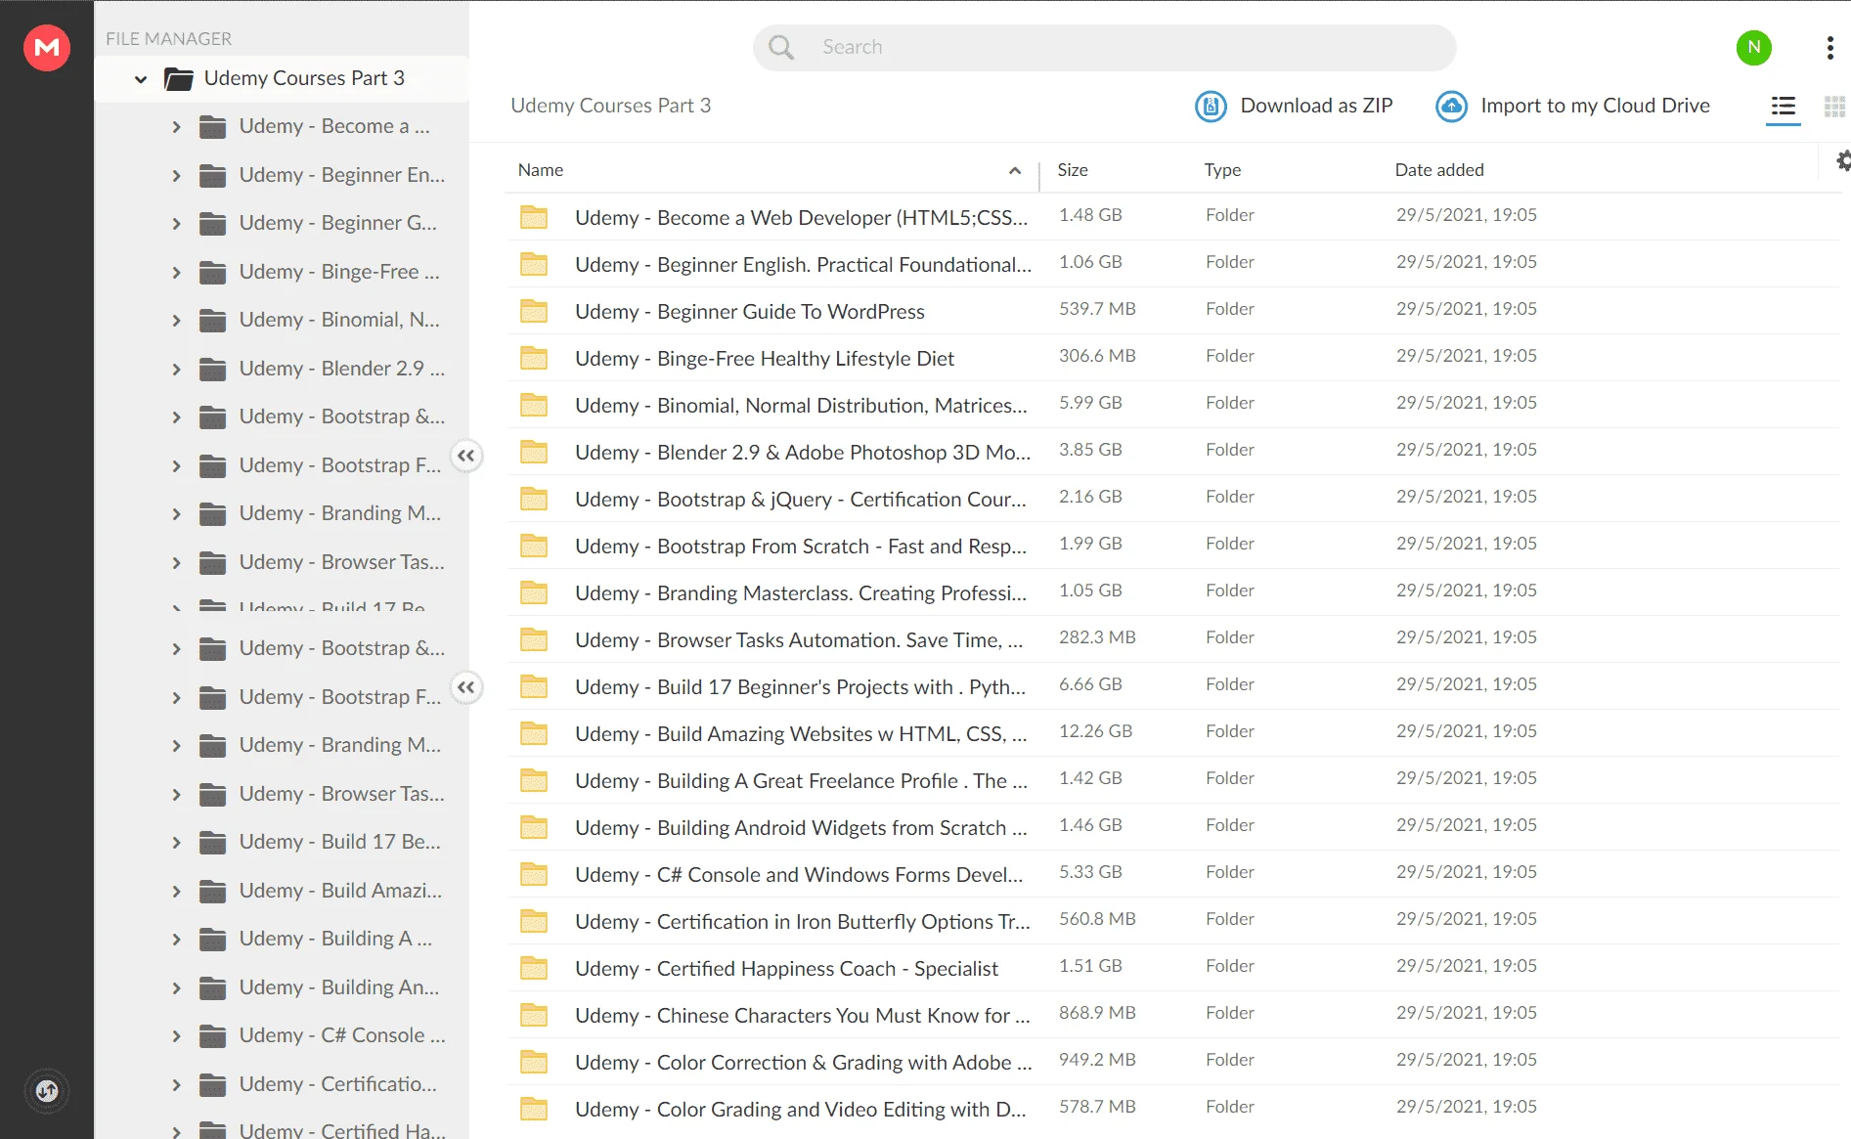Viewport: 1851px width, 1139px height.
Task: Open Udemy - Certified Ha... tree item
Action: [342, 1129]
